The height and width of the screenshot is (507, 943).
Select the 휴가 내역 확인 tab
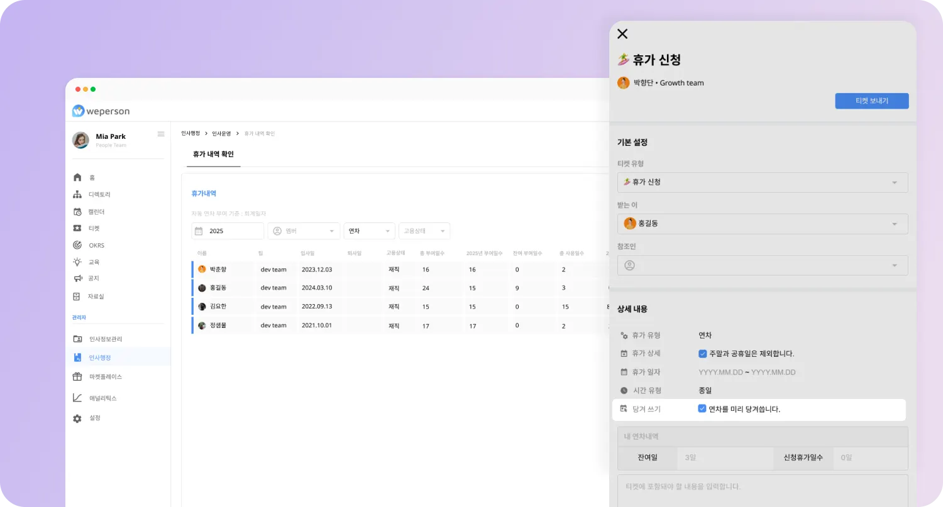pos(213,154)
